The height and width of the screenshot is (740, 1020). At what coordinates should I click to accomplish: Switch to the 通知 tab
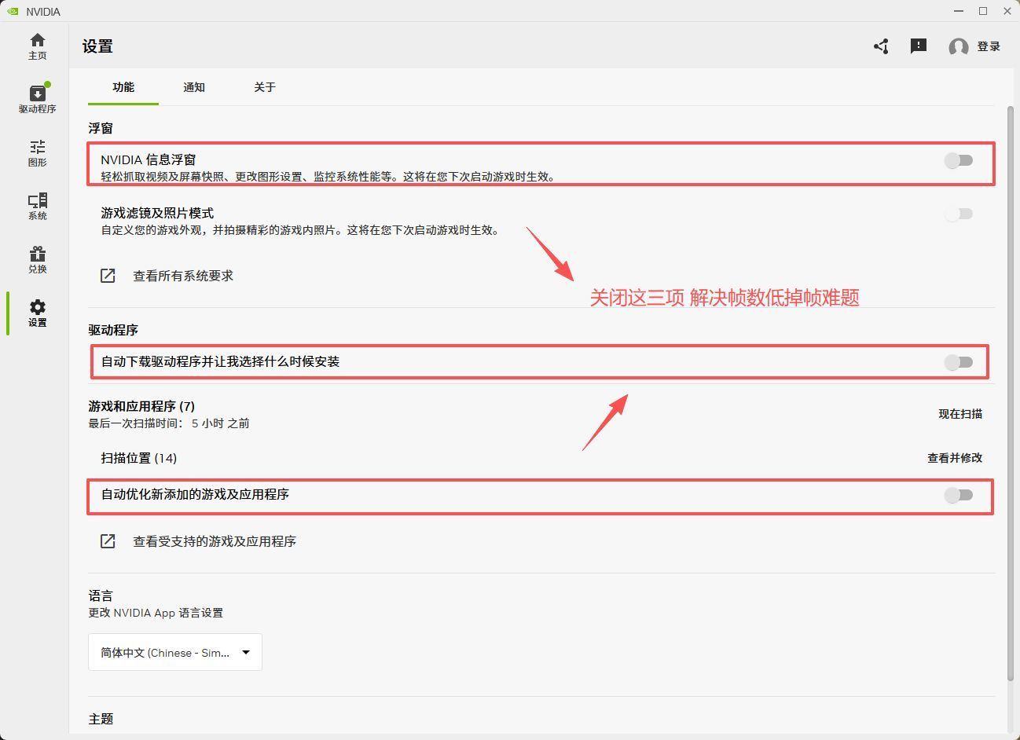194,87
